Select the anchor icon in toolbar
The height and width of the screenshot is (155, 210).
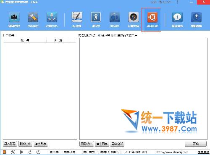[x=52, y=17]
